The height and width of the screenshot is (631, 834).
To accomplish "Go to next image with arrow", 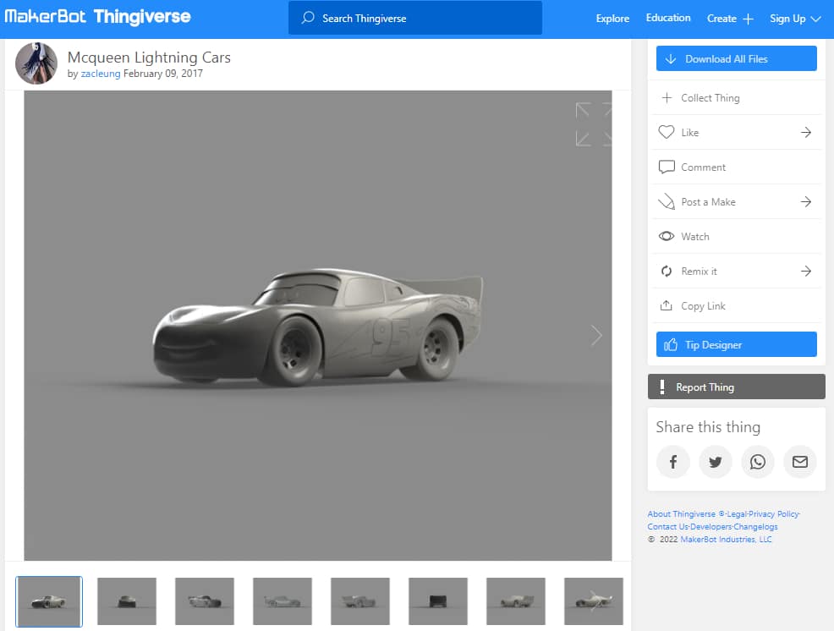I will tap(596, 335).
